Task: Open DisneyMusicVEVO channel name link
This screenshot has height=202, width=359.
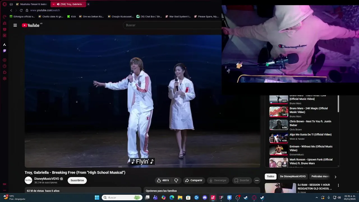Action: [x=47, y=179]
